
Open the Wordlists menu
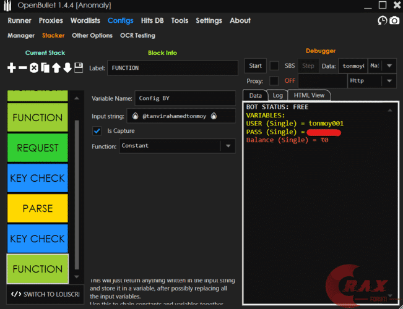click(84, 20)
